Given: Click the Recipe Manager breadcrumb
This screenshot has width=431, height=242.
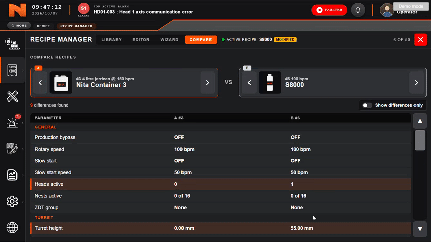Looking at the screenshot, I should pyautogui.click(x=76, y=26).
